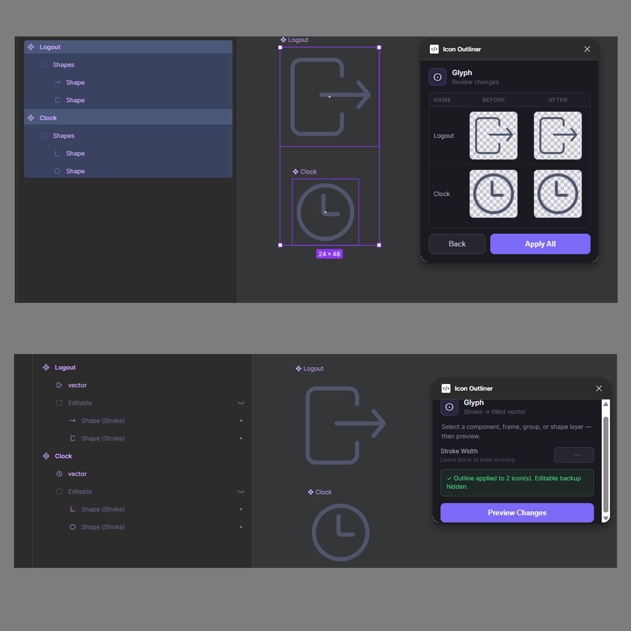
Task: Click the Logout component icon above the vector layer
Action: point(46,367)
